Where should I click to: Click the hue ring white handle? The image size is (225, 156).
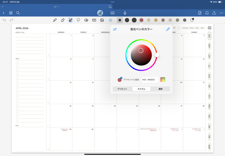tap(157, 55)
